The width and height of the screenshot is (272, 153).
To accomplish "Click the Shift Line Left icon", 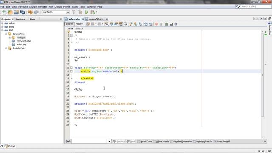I will coord(146,24).
